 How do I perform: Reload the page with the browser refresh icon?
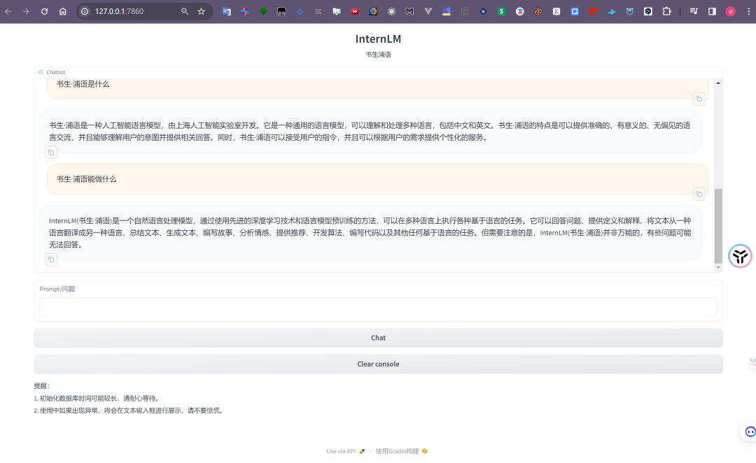(44, 11)
